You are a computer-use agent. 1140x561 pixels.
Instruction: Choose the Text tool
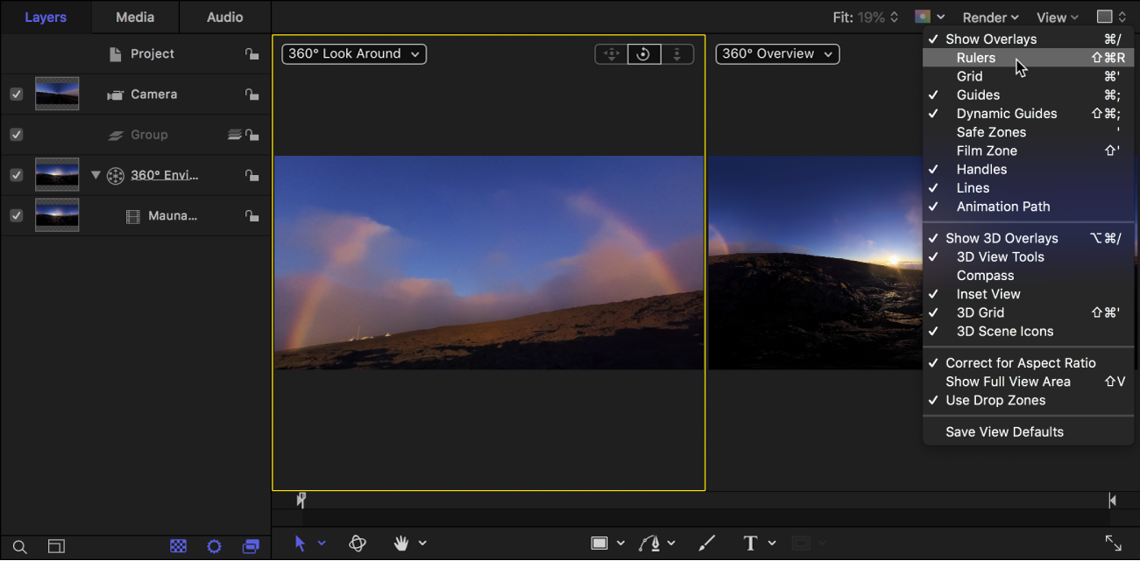[x=750, y=543]
